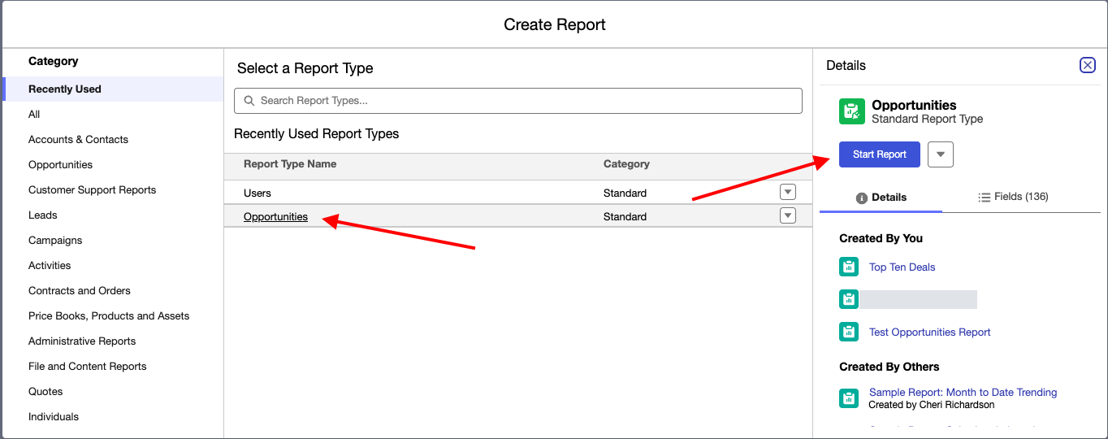This screenshot has height=439, width=1108.
Task: Click the info icon on the Details tab
Action: pyautogui.click(x=862, y=198)
